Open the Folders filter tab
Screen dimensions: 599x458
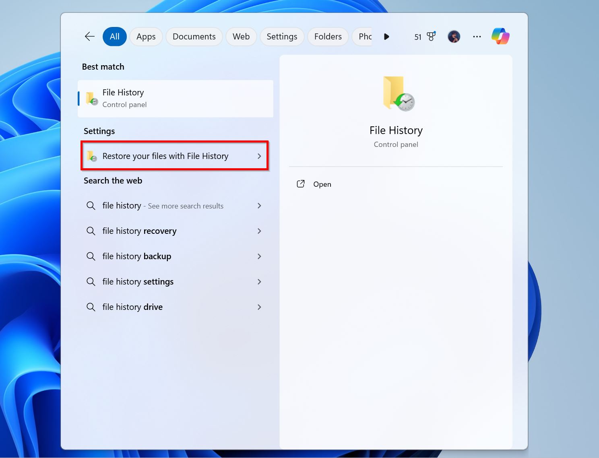pyautogui.click(x=328, y=36)
